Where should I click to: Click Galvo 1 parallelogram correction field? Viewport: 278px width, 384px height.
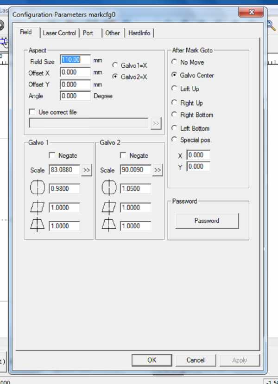(64, 208)
